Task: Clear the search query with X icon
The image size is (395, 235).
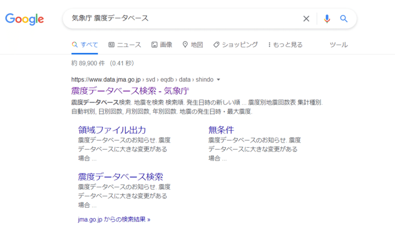Action: 306,19
